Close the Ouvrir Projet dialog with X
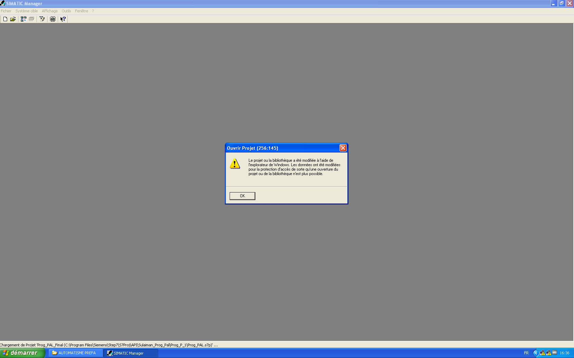The width and height of the screenshot is (574, 358). pos(343,148)
